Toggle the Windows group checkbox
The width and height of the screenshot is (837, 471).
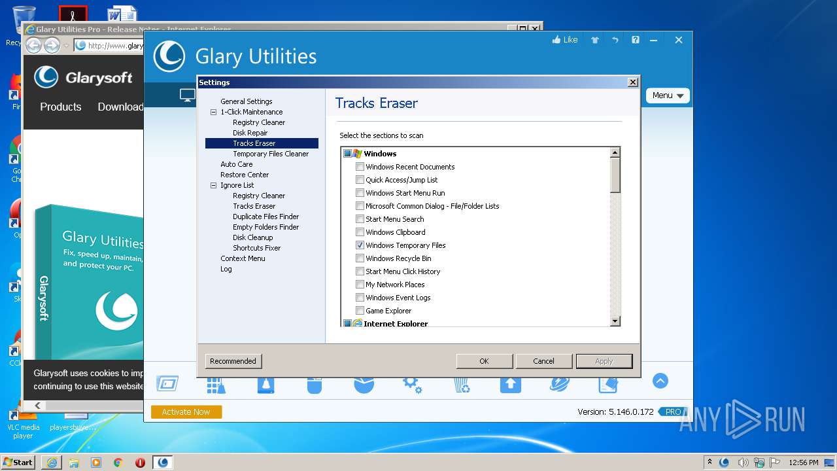click(x=347, y=154)
